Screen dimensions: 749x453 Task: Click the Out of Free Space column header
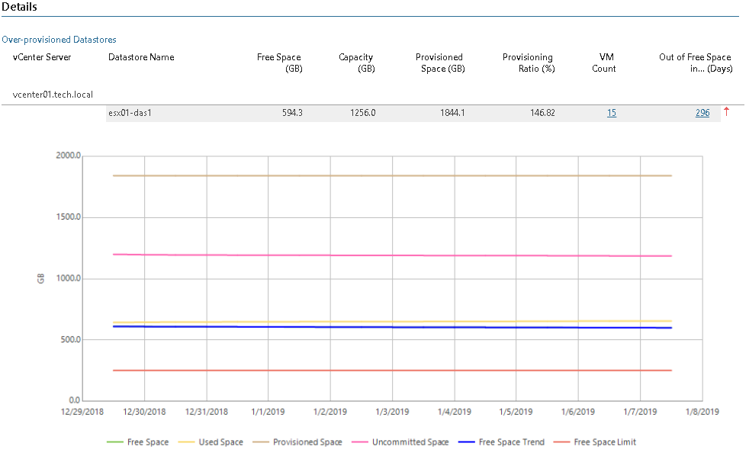696,63
